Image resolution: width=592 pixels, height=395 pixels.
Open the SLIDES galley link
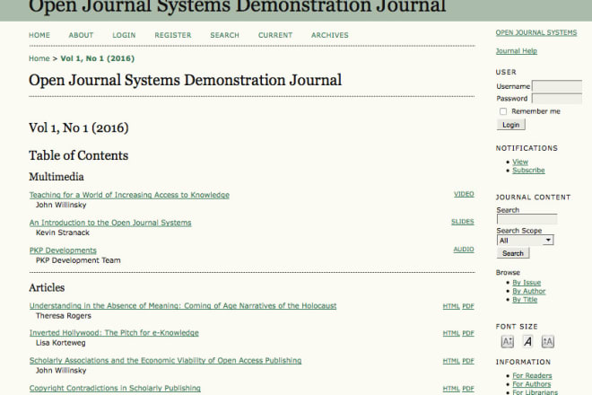[x=463, y=222]
